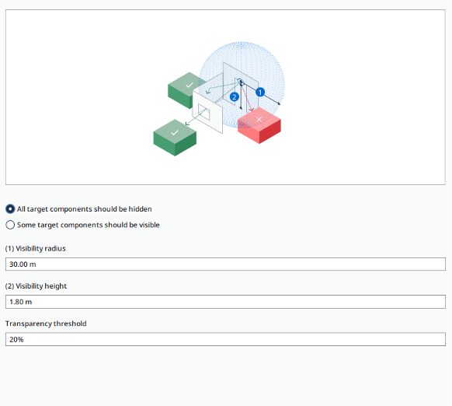Click the blue number 1 badge in diagram
This screenshot has height=406, width=452.
click(260, 92)
